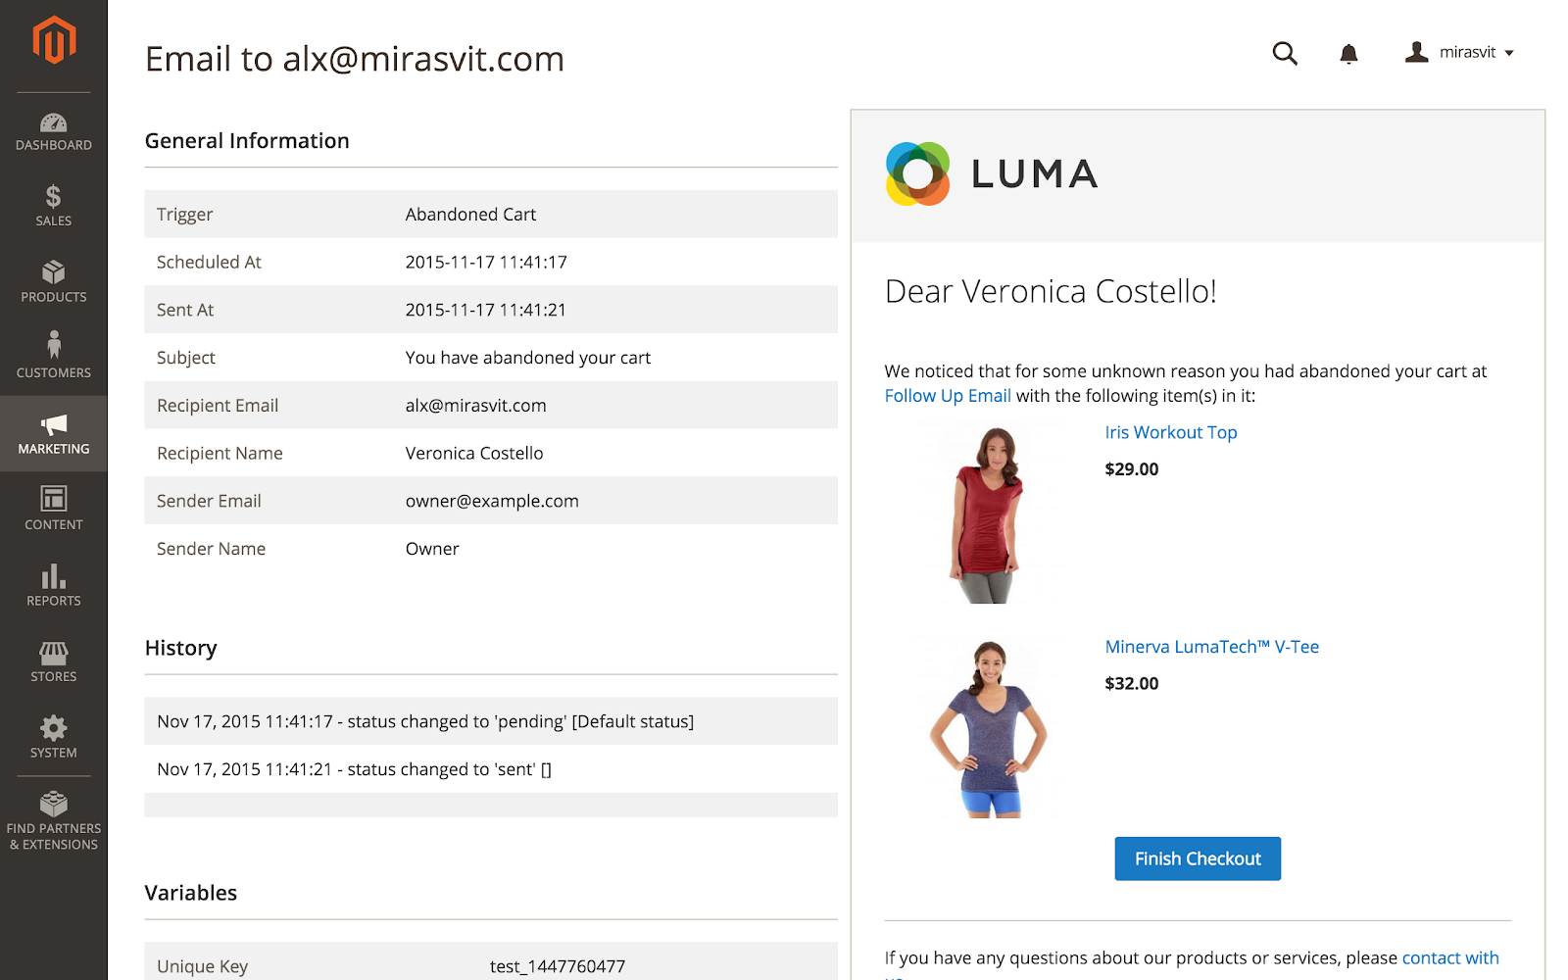The width and height of the screenshot is (1568, 980).
Task: Go to Products in sidebar
Action: (54, 282)
